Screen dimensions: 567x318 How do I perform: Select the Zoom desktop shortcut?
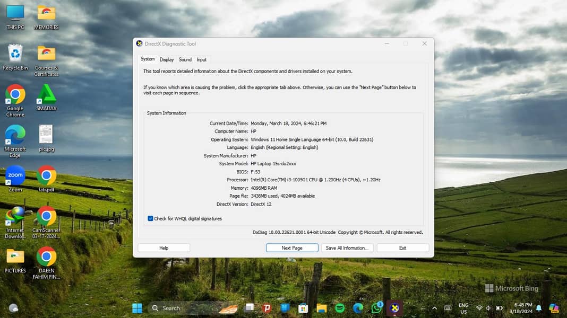coord(15,178)
